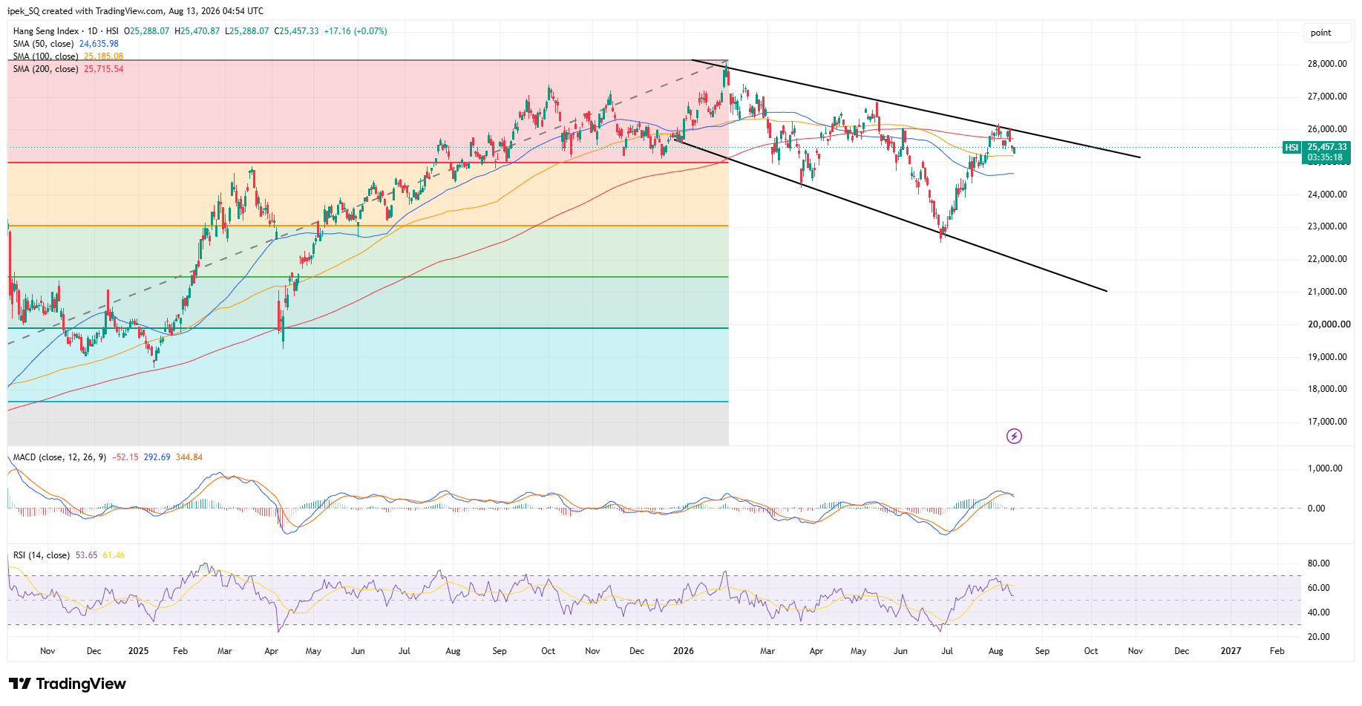This screenshot has height=706, width=1362.
Task: Select the lower black descending channel trendline
Action: [891, 216]
